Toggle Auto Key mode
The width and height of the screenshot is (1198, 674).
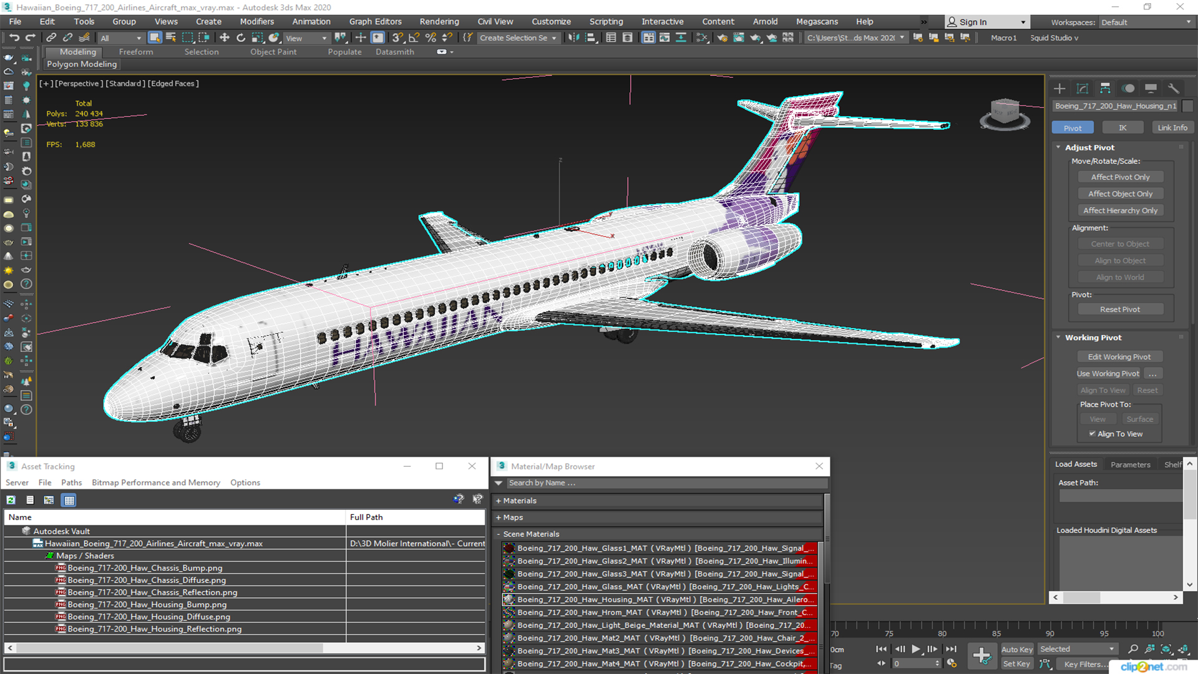pyautogui.click(x=1017, y=650)
